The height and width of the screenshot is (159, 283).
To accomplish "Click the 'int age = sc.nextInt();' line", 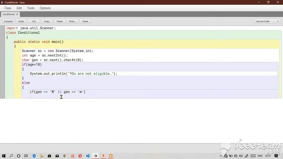I will (45, 55).
